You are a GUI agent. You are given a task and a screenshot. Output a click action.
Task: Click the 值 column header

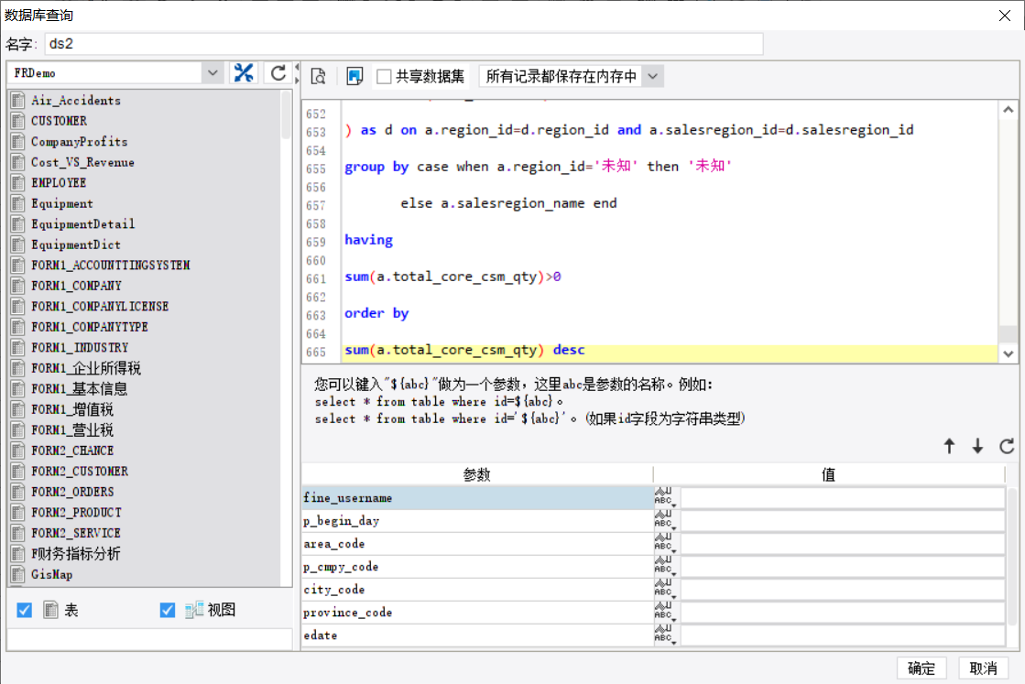[828, 475]
